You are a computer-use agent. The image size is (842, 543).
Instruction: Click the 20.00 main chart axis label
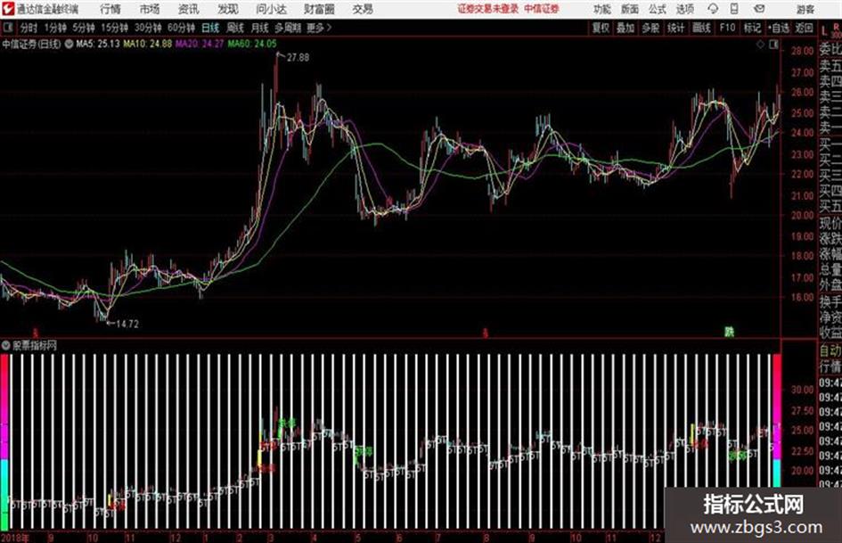click(802, 215)
